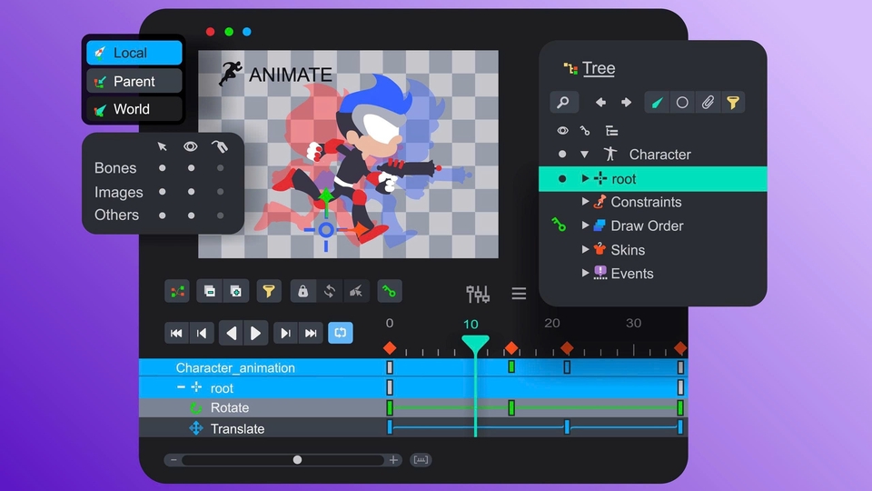Screen dimensions: 872x491
Task: Toggle the visibility dot next to Character
Action: (562, 155)
